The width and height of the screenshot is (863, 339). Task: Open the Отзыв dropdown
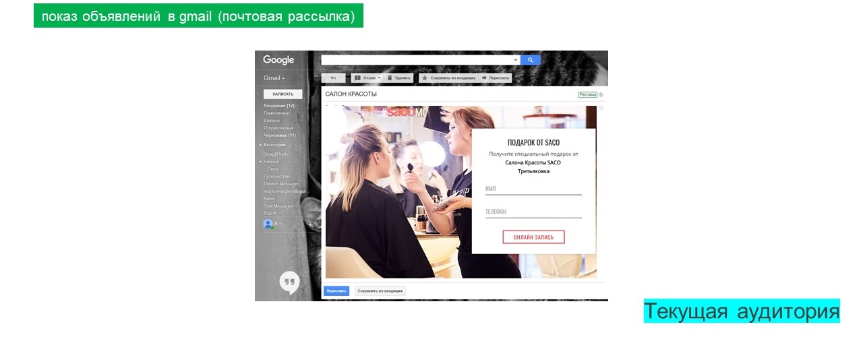coord(367,78)
